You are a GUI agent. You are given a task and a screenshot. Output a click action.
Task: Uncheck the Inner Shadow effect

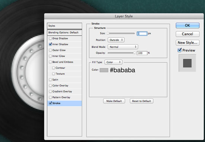[x=50, y=44]
